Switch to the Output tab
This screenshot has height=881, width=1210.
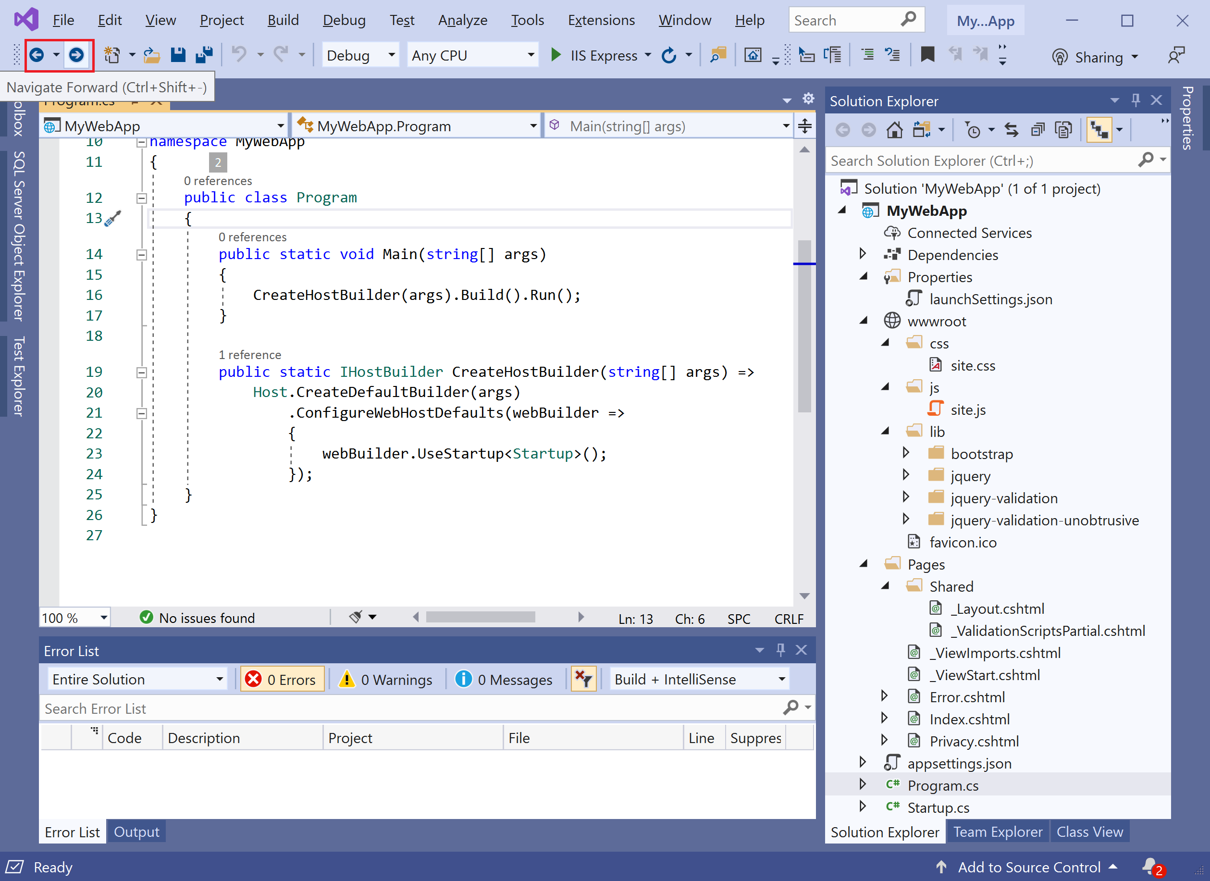tap(136, 831)
